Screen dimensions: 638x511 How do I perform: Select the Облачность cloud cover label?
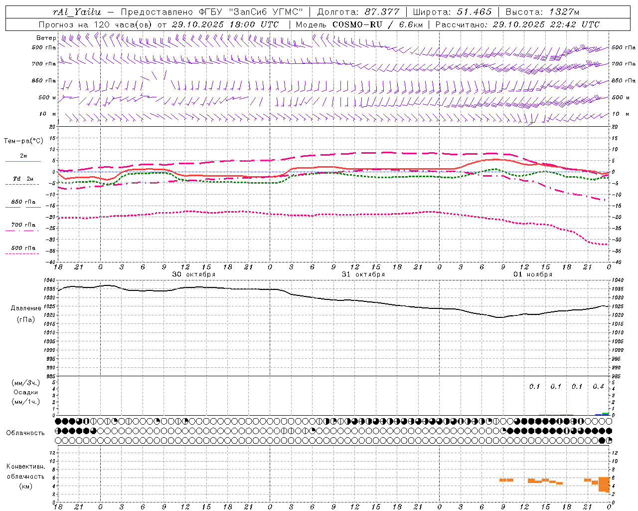tap(25, 433)
